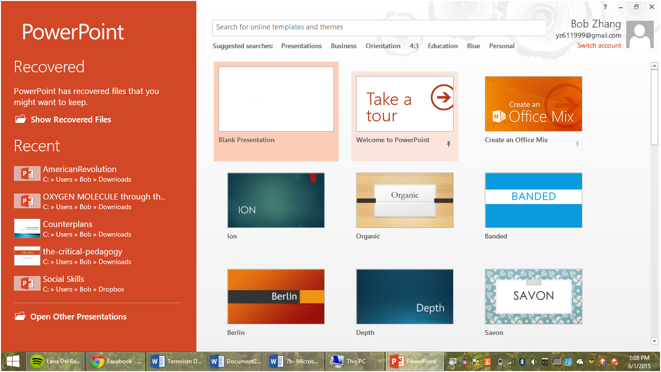Select the Create an Office Mix thumbnail
Image resolution: width=661 pixels, height=372 pixels.
coord(534,104)
